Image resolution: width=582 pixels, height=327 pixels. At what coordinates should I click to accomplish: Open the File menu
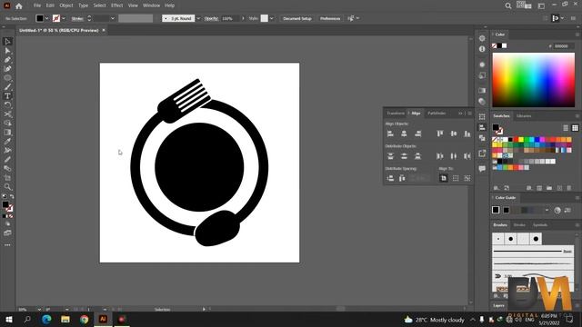coord(37,5)
